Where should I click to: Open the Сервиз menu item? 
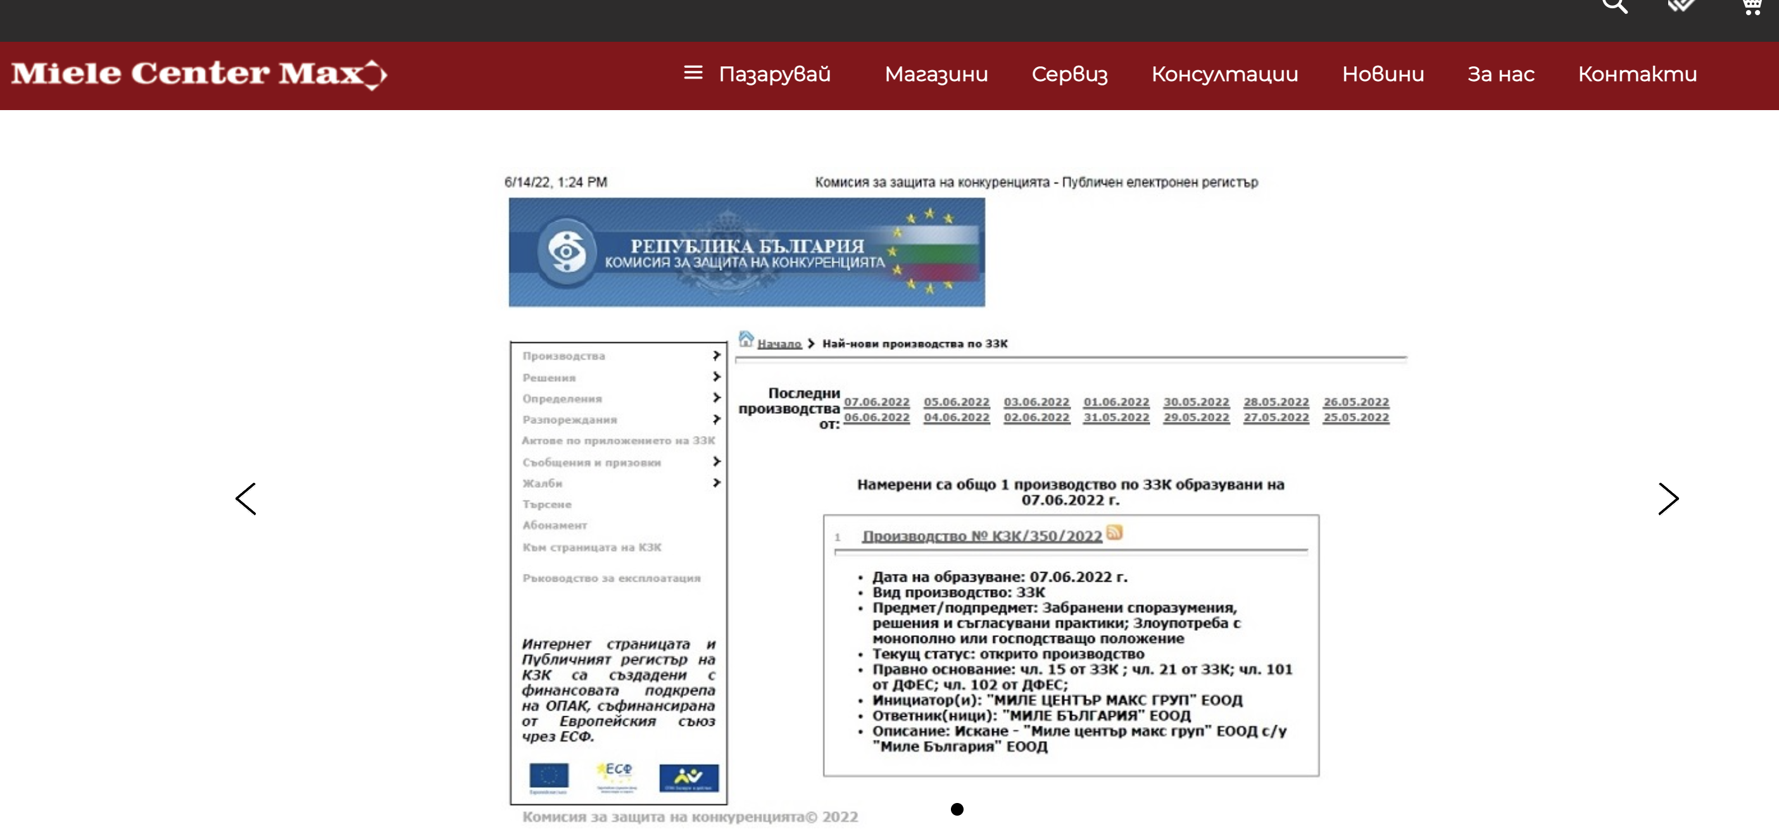pos(1069,74)
